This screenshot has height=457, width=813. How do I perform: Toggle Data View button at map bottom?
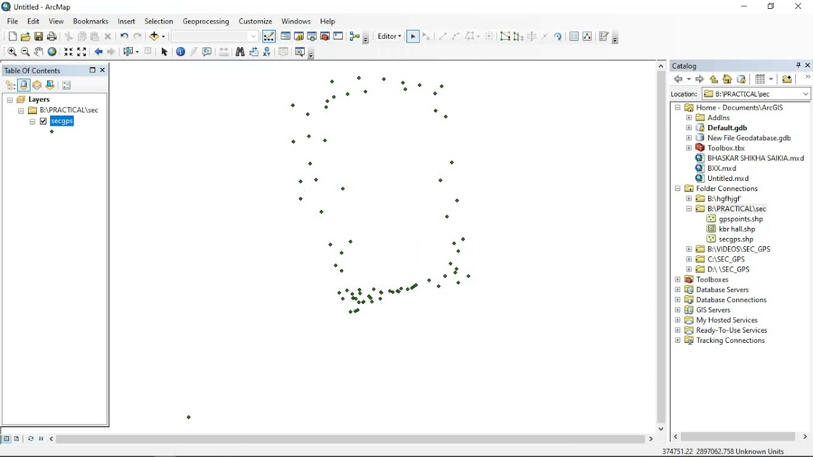[6, 439]
